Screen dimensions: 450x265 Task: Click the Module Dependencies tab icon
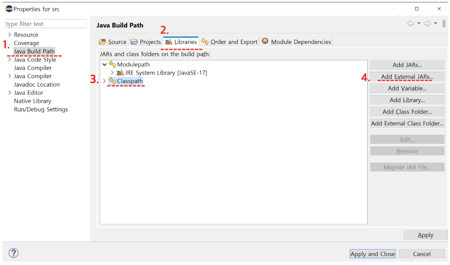click(x=265, y=41)
